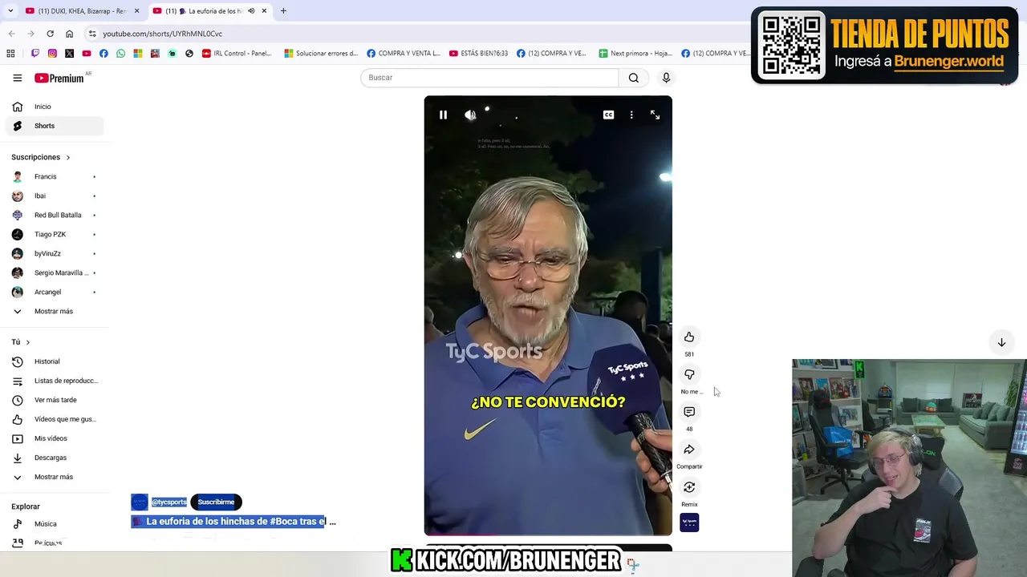Open the byViruZz channel

[x=55, y=253]
